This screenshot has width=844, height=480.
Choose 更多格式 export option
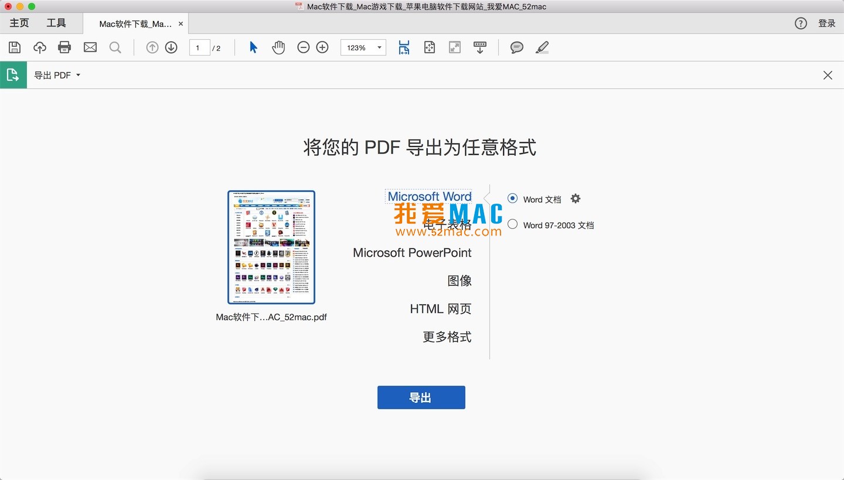[447, 337]
